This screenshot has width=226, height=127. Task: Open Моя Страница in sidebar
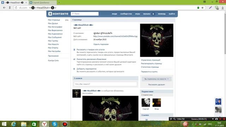[x=54, y=20]
